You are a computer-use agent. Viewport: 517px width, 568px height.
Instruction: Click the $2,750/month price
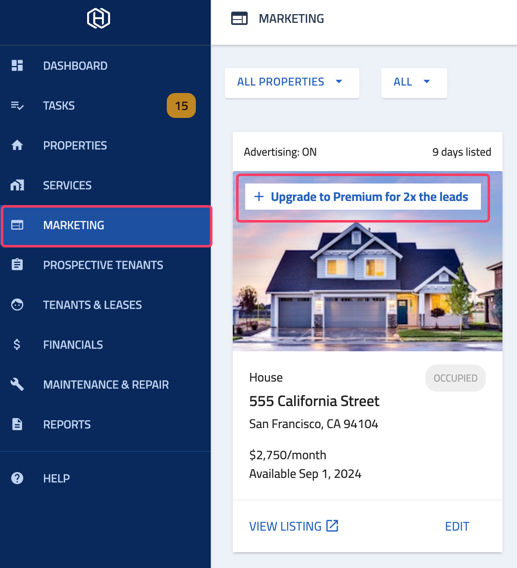coord(288,455)
